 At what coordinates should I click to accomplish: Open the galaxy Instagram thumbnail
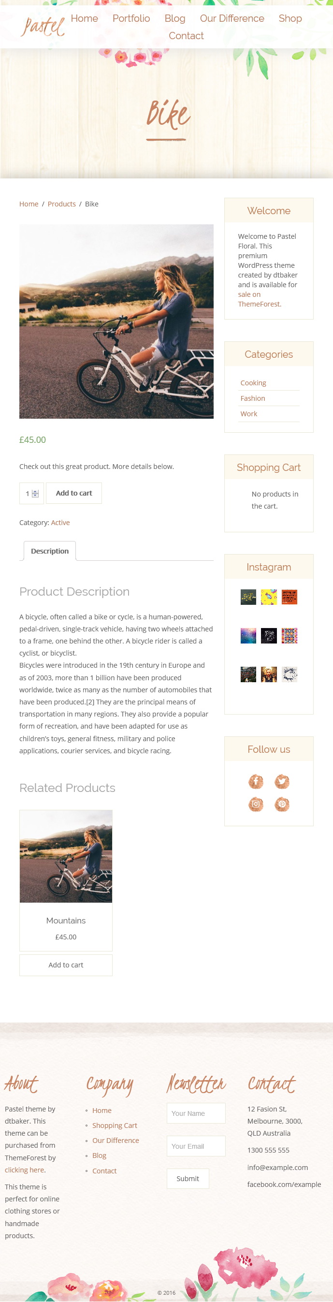tap(248, 635)
